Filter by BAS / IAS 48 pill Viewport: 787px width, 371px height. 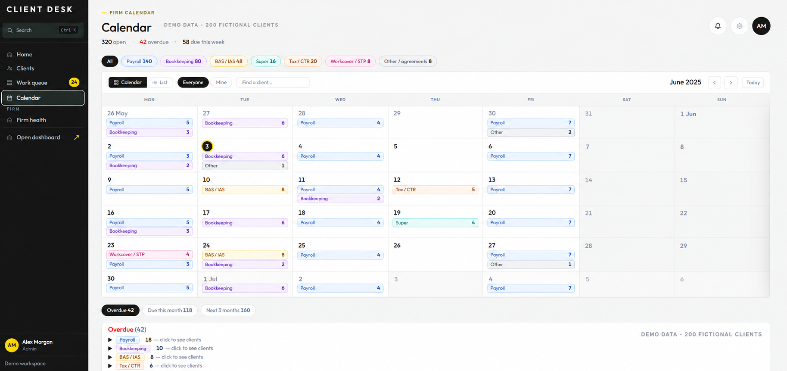click(229, 61)
